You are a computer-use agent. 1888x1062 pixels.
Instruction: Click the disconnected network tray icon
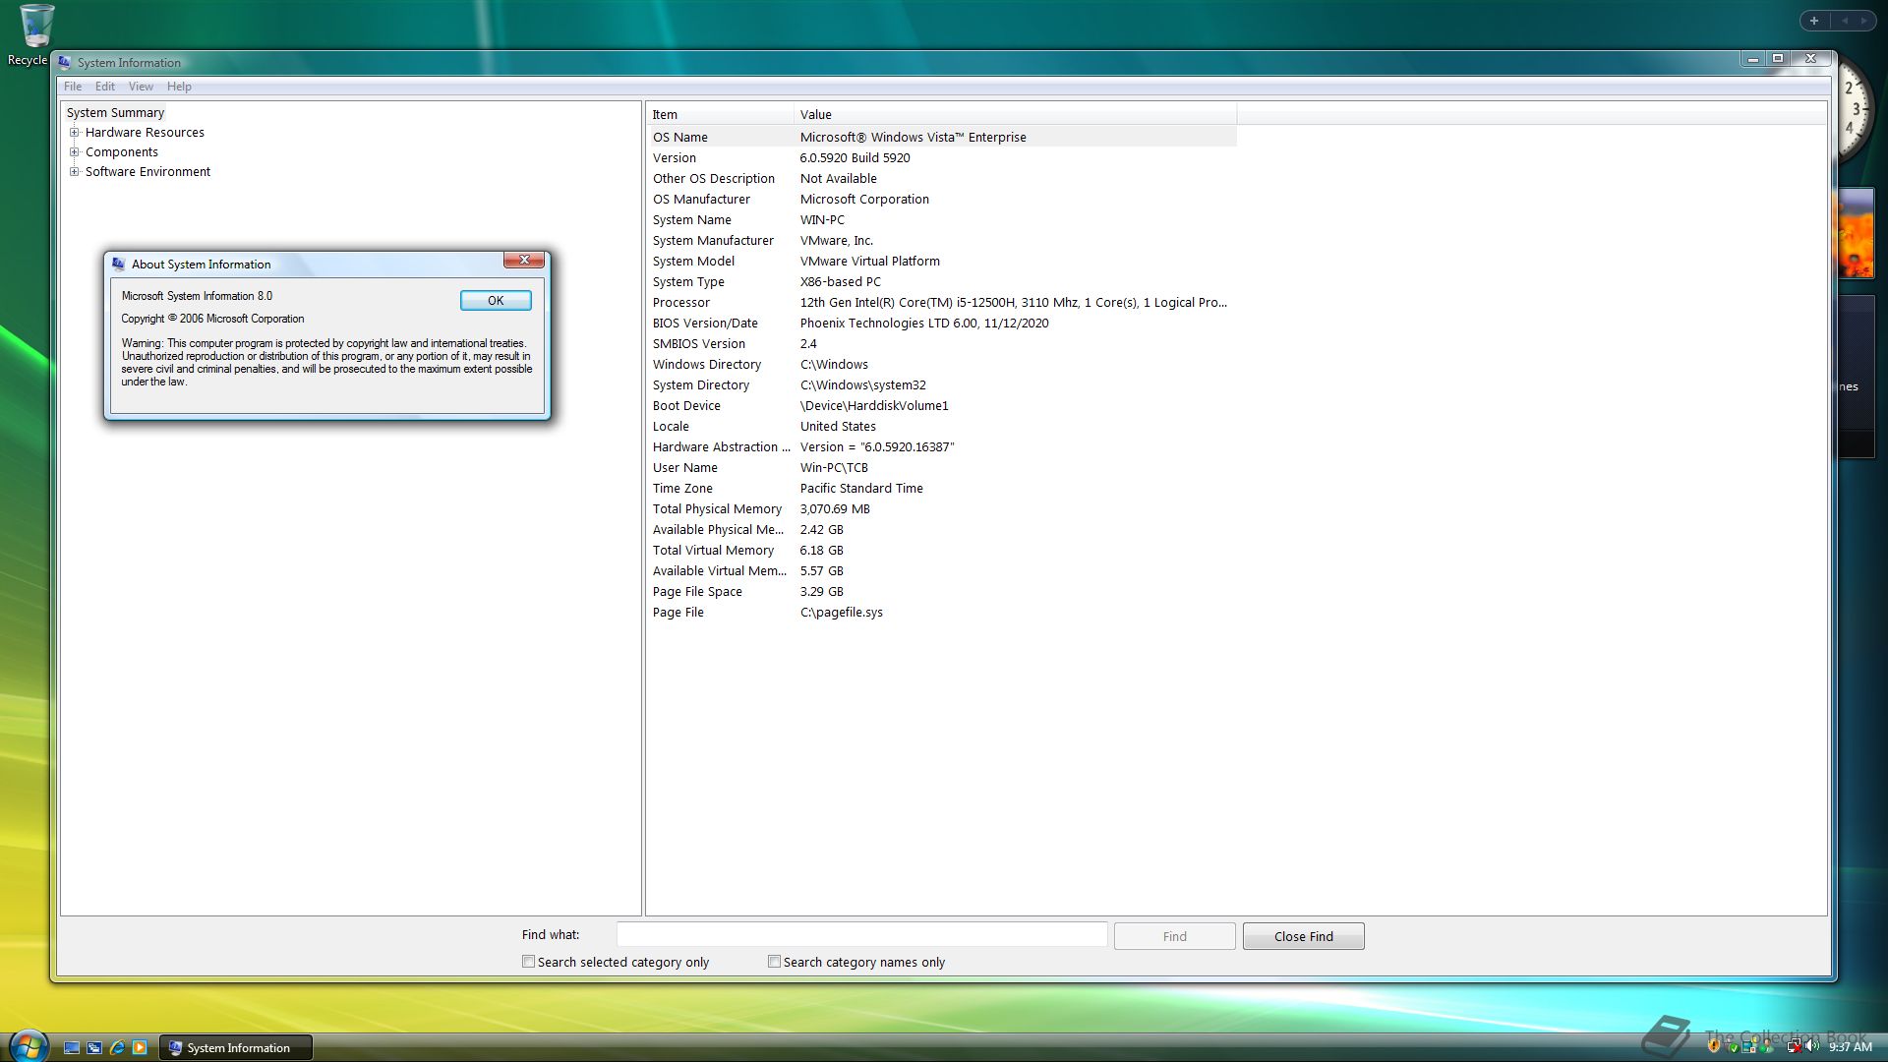click(1795, 1046)
